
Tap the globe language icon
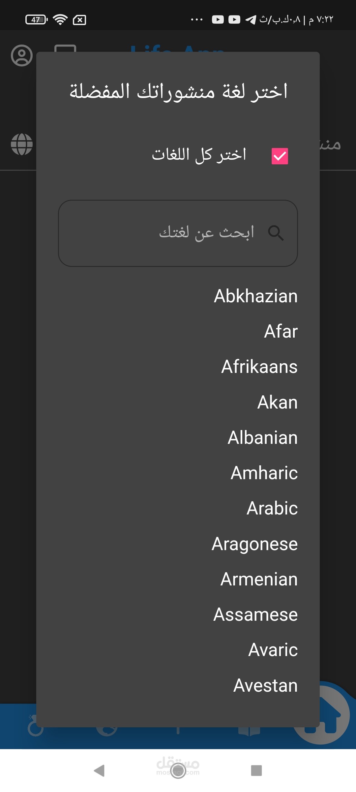click(x=22, y=144)
